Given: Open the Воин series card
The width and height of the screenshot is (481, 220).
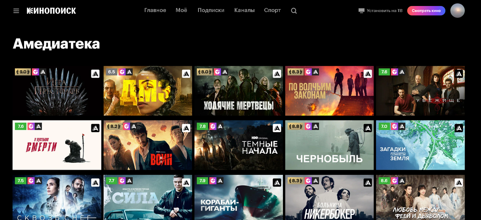Looking at the screenshot, I should (x=148, y=145).
